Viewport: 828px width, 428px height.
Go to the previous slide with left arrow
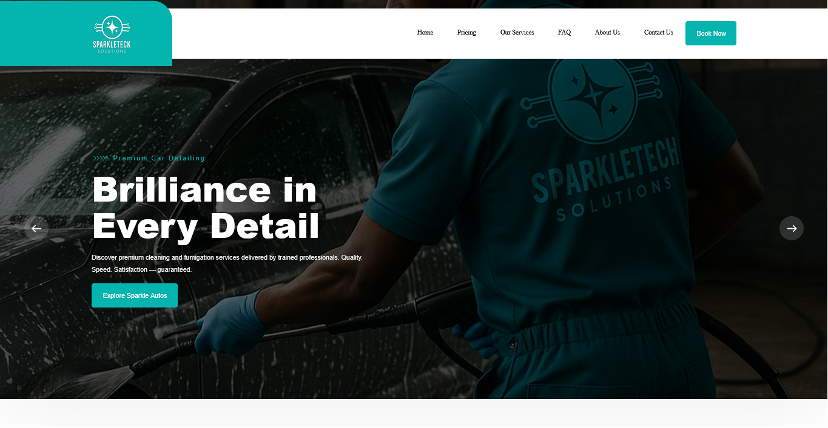click(x=36, y=228)
